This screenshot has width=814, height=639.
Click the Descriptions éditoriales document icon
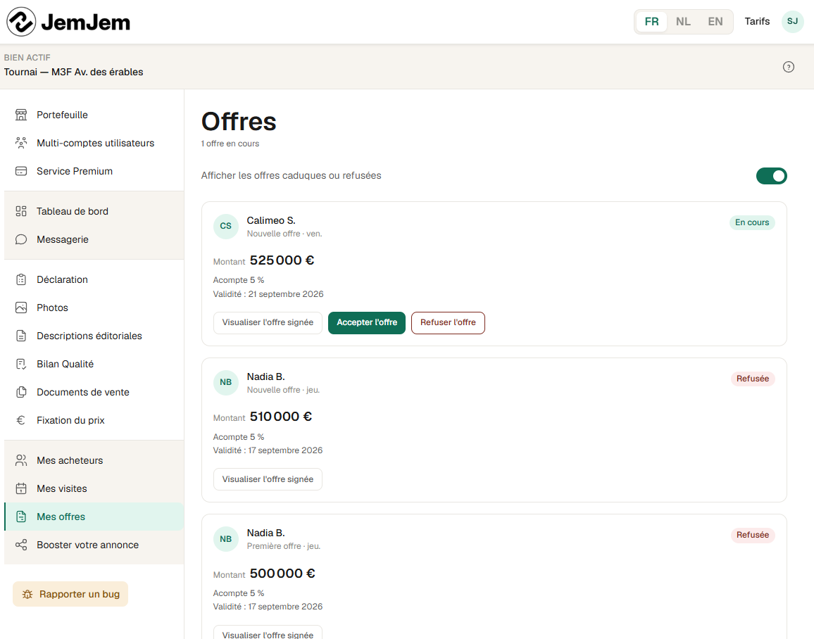(20, 336)
